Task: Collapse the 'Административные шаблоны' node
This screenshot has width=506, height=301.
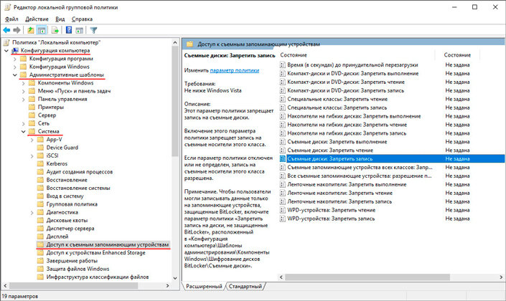Action: [15, 75]
